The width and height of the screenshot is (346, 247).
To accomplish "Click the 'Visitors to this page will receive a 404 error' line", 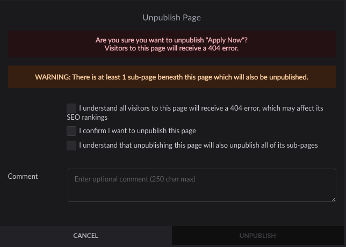I will pyautogui.click(x=171, y=48).
